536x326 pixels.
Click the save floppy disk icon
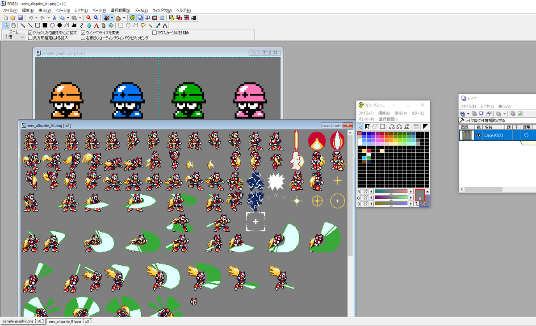(x=20, y=17)
